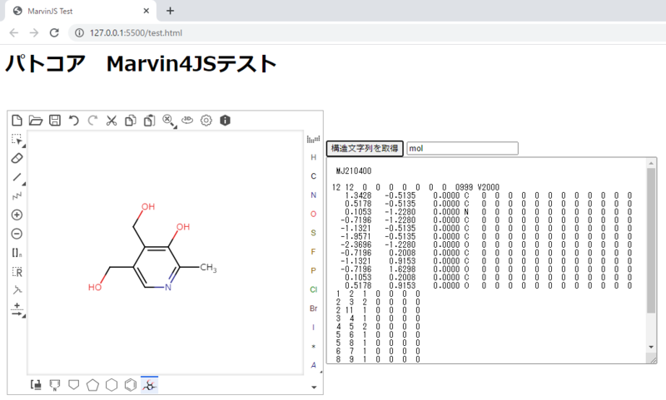Click the New document icon in Marvin toolbar
The width and height of the screenshot is (666, 400).
click(17, 121)
